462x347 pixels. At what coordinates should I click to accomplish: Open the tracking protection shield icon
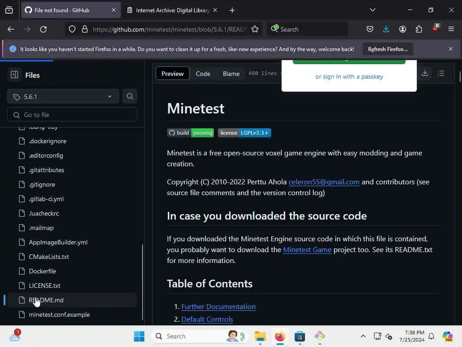(72, 29)
